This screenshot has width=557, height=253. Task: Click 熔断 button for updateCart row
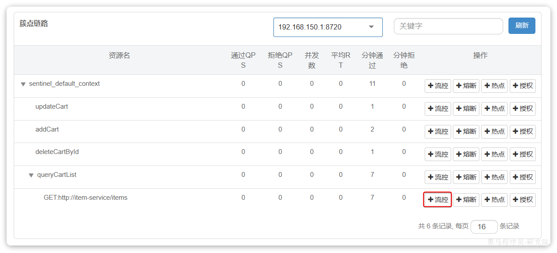point(466,109)
